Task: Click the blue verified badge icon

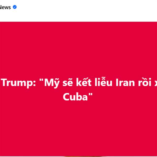Action: [15, 7]
